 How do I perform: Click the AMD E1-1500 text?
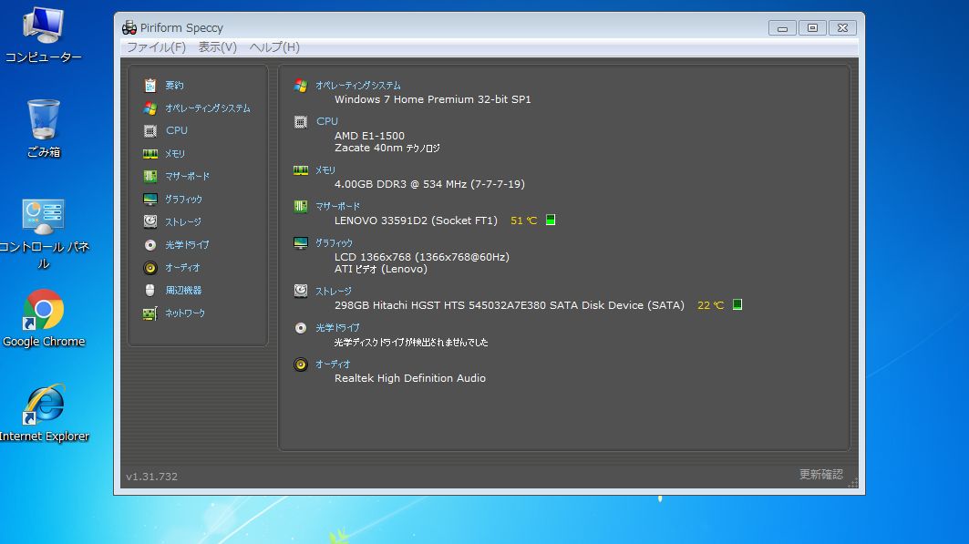[x=369, y=136]
